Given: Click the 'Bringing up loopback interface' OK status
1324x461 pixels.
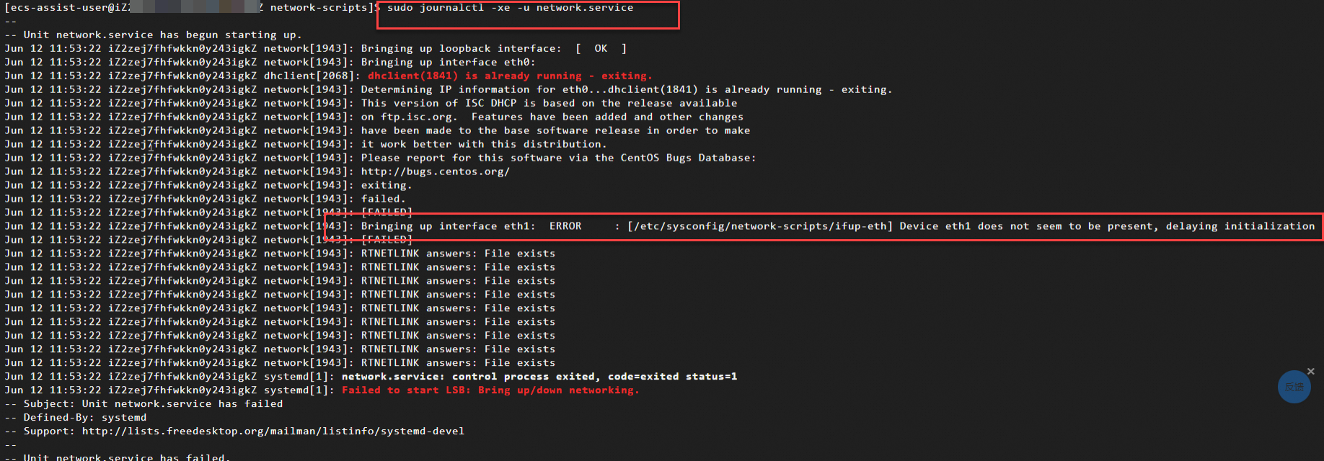Looking at the screenshot, I should coord(601,48).
